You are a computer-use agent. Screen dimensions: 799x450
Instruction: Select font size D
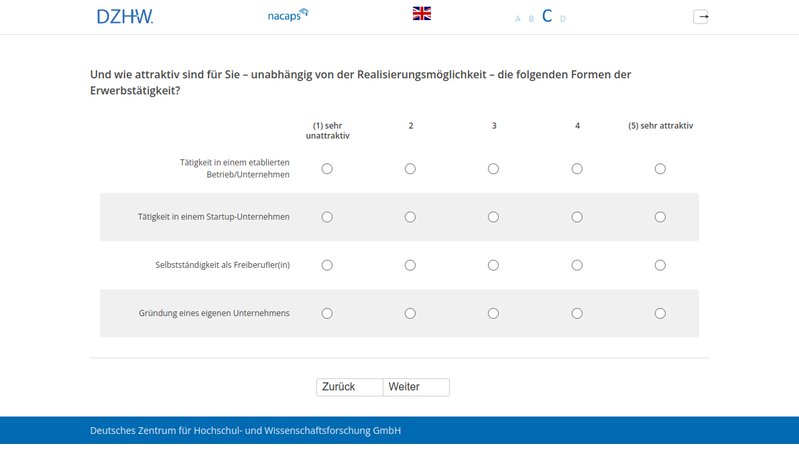tap(562, 19)
